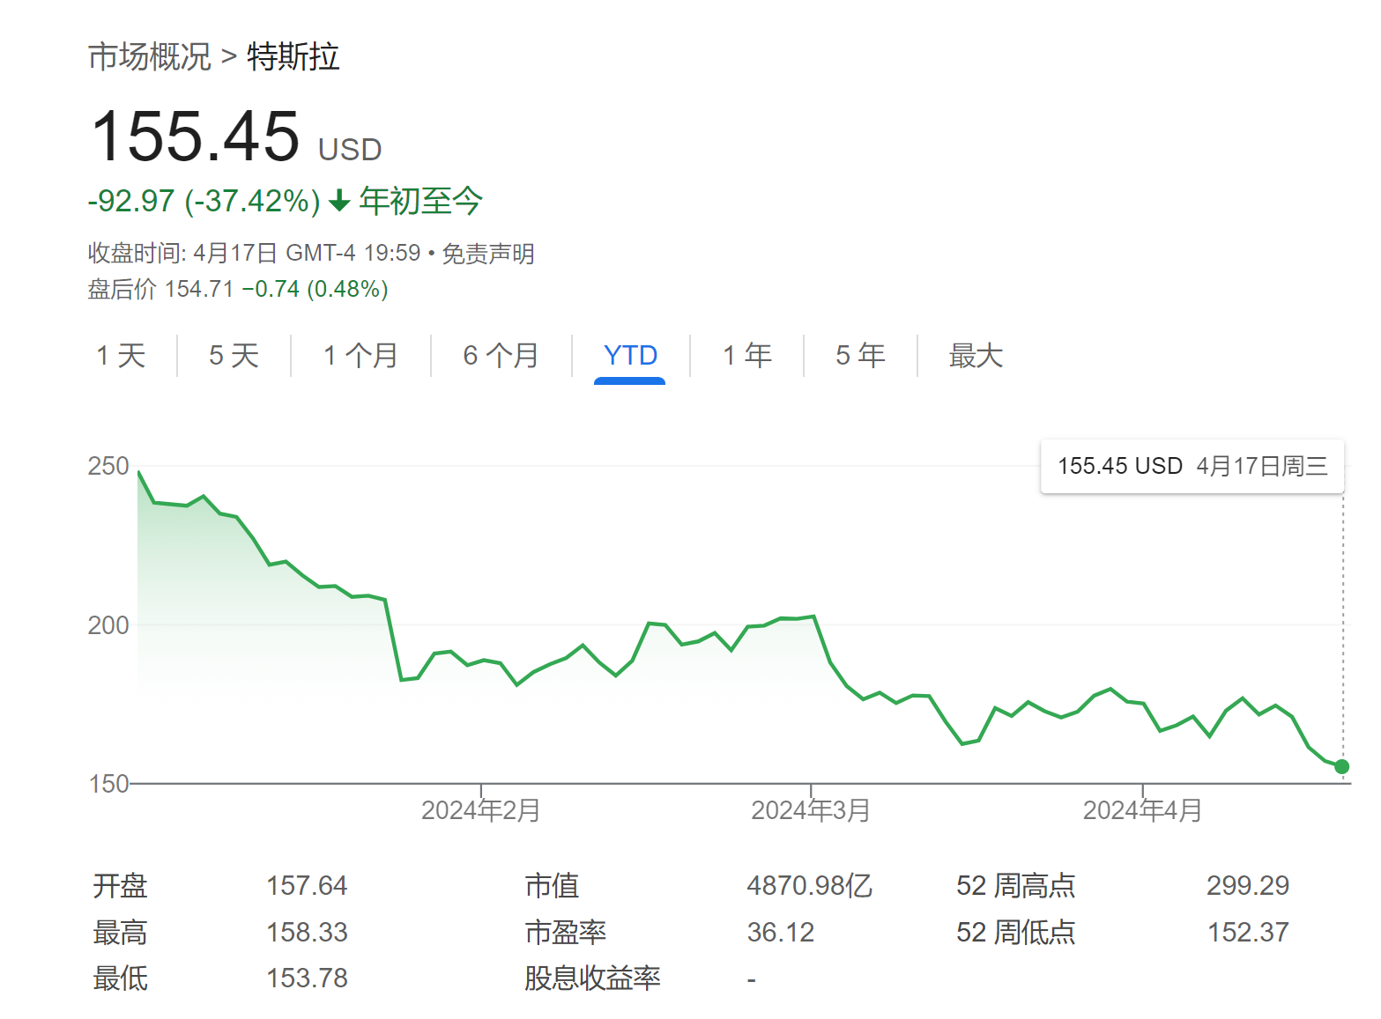Click the 市值 label
This screenshot has height=1019, width=1381.
coord(552,885)
